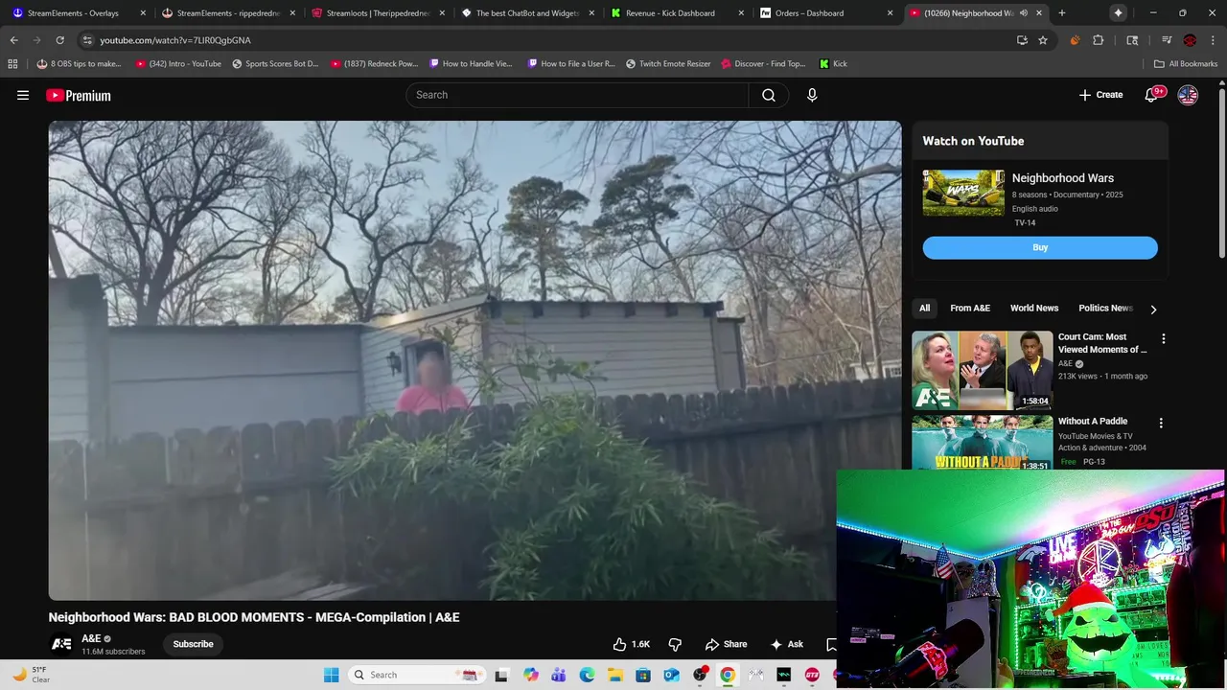
Task: Open the Create button menu
Action: click(1100, 95)
